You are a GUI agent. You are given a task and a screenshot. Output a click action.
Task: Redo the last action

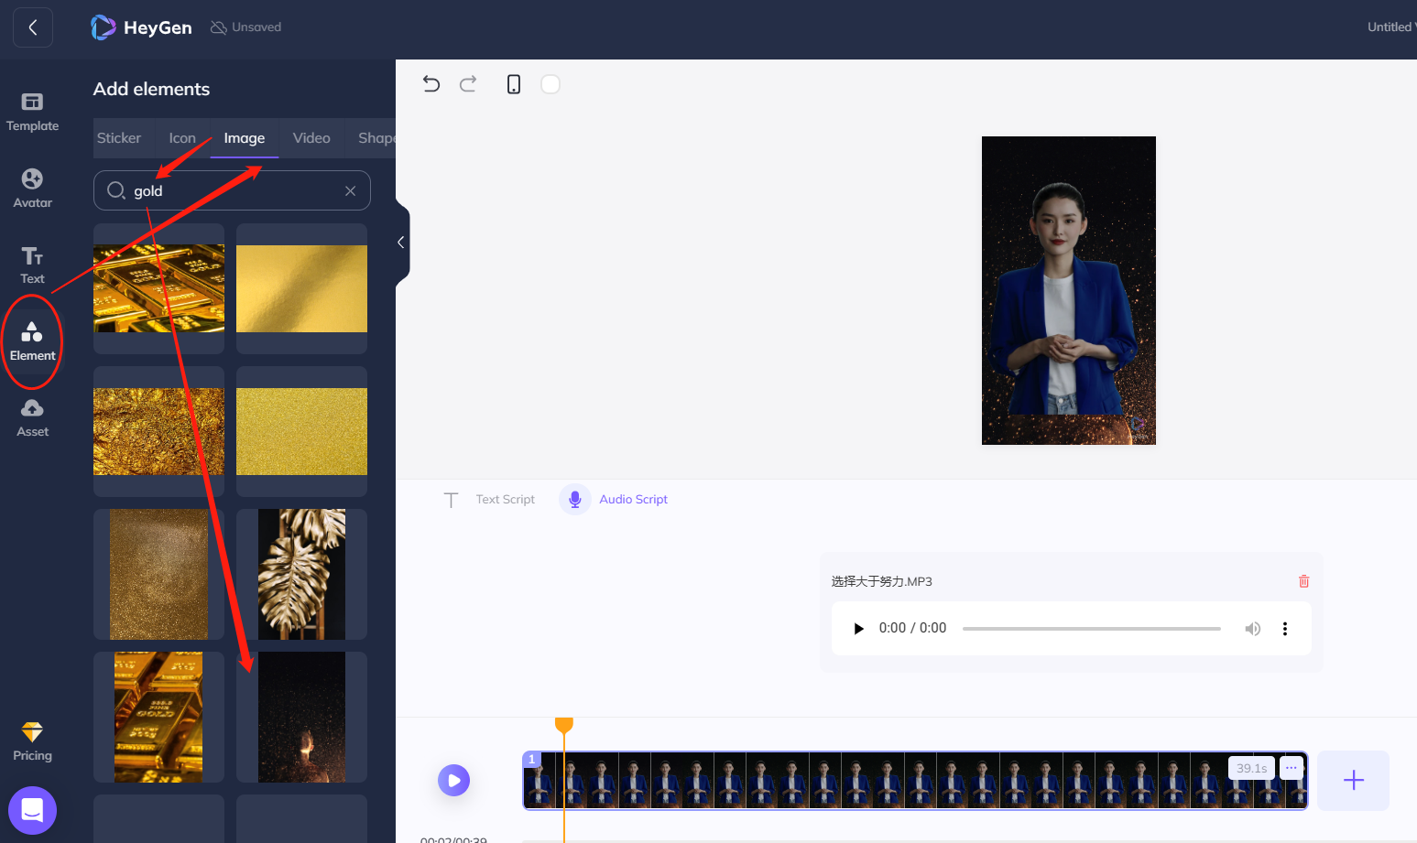(x=468, y=84)
